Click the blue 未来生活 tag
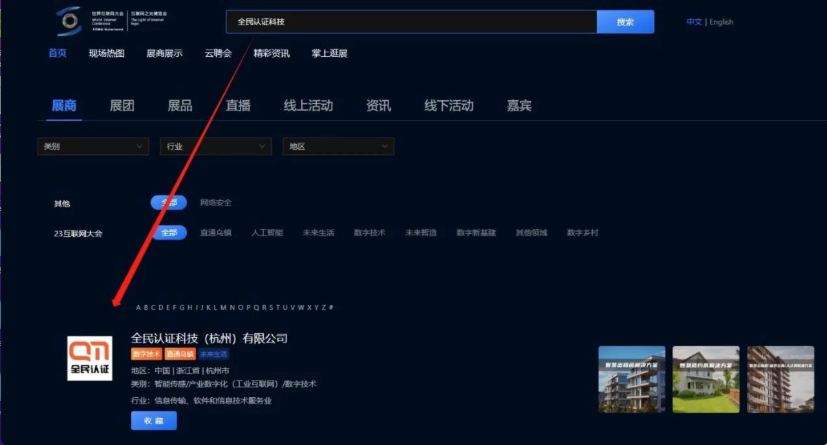 pyautogui.click(x=213, y=354)
